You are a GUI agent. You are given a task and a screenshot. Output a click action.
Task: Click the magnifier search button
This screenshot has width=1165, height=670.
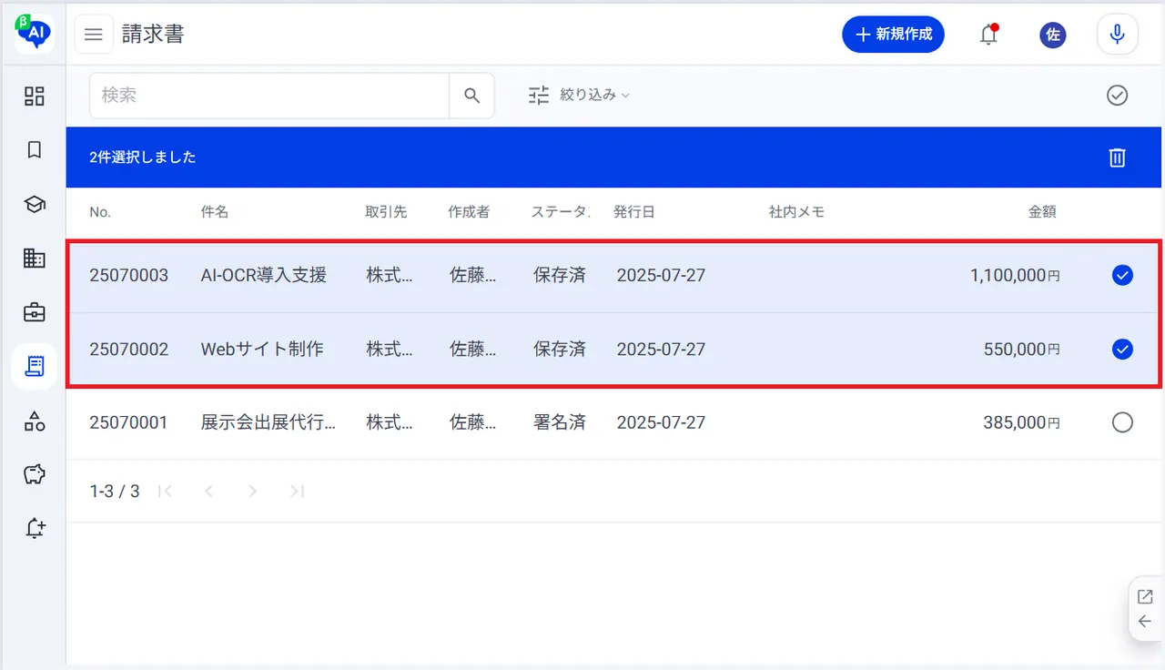coord(471,96)
